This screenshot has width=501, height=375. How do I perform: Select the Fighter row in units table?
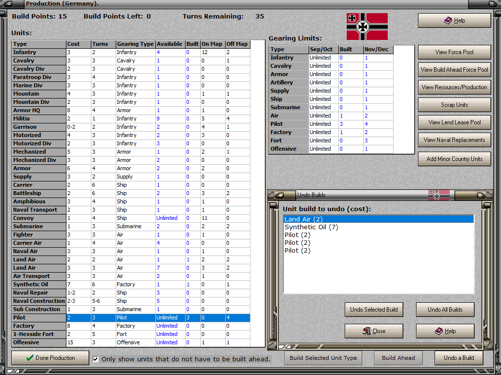(x=131, y=235)
